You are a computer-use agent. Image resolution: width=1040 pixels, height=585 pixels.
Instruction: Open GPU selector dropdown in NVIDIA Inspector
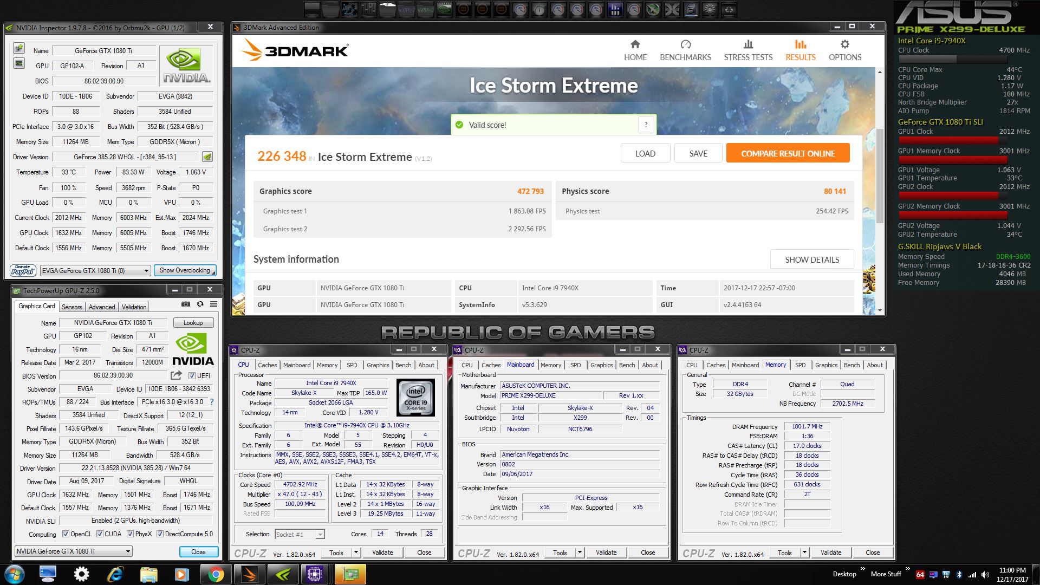(95, 270)
